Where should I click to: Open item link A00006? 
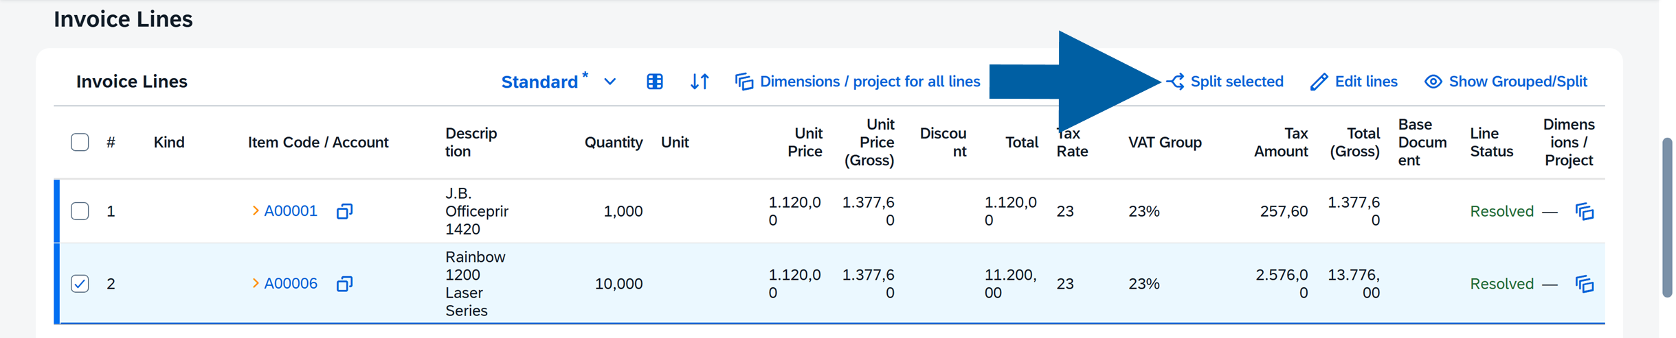[291, 284]
